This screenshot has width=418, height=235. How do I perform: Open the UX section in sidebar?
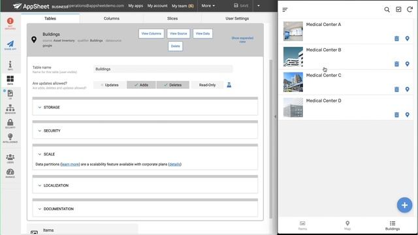(10, 95)
